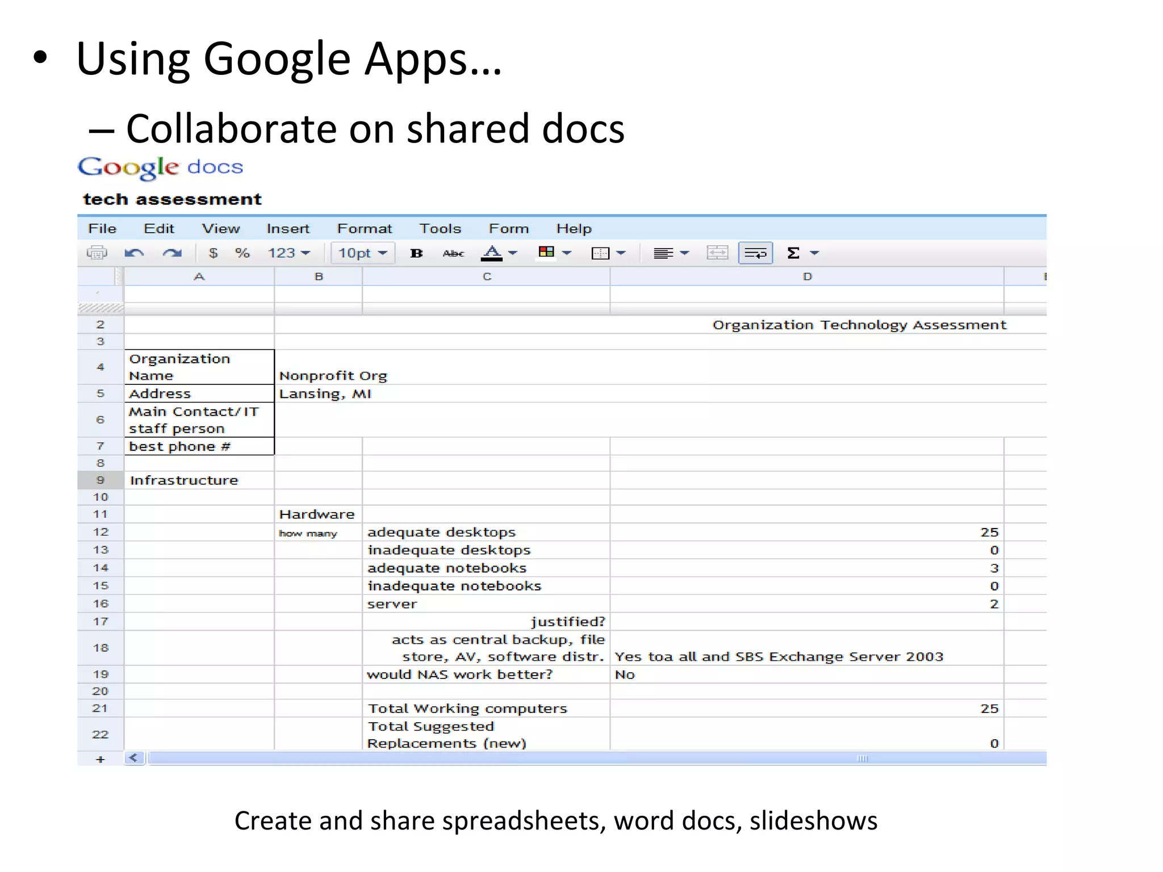1163x872 pixels.
Task: Open the formulas dropdown arrow beside sigma
Action: 814,253
